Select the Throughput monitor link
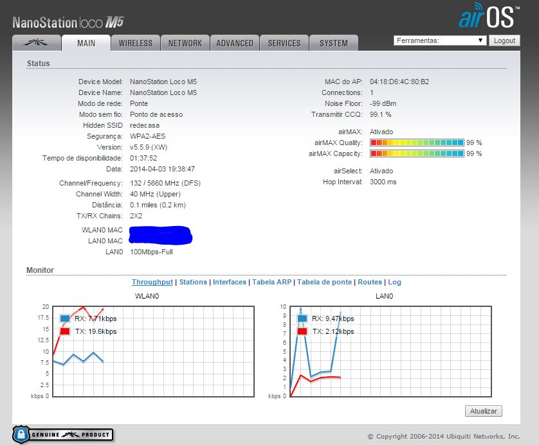The width and height of the screenshot is (539, 445). tap(152, 282)
